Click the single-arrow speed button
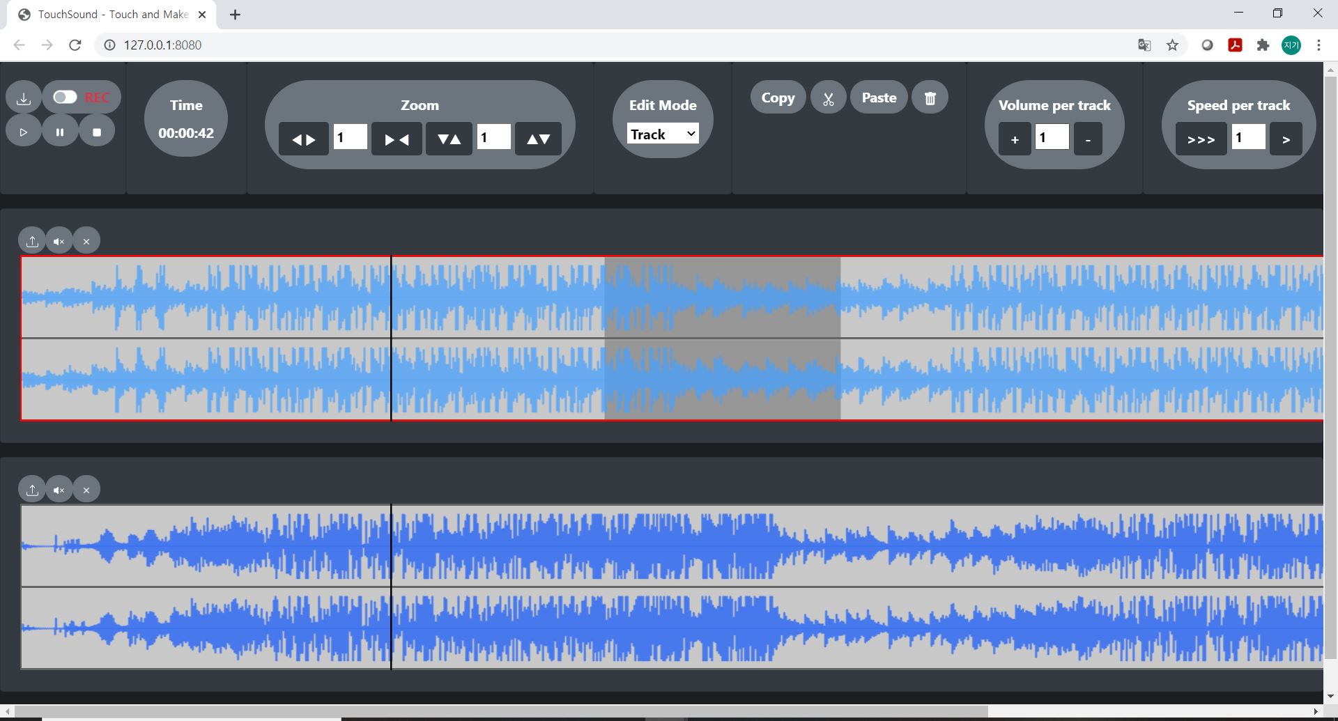This screenshot has width=1338, height=721. click(1286, 139)
